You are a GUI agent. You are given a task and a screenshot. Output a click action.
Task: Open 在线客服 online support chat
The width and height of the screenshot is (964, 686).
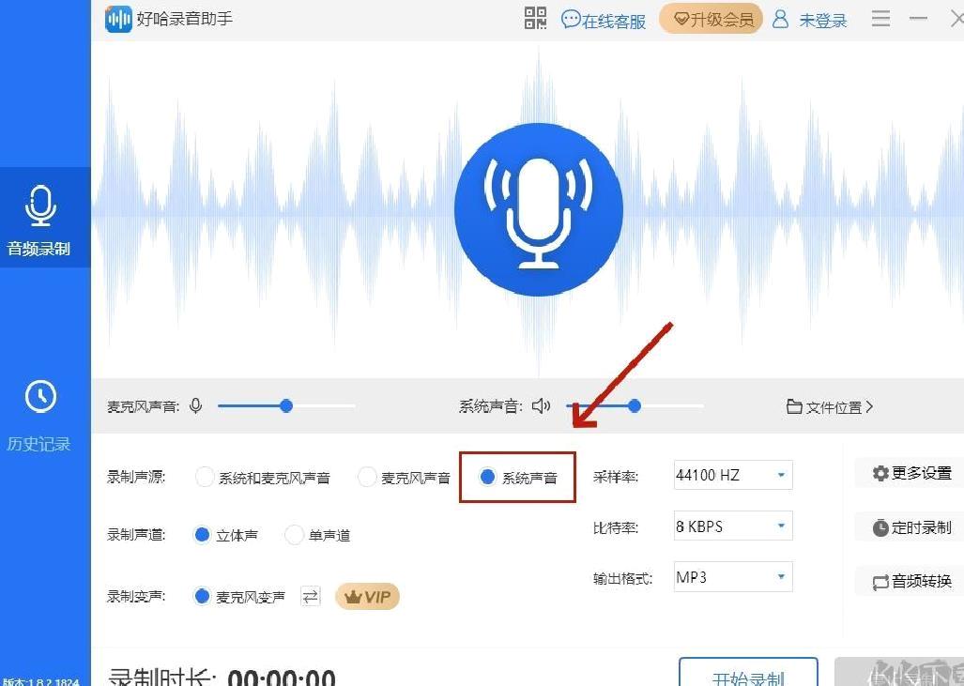604,21
